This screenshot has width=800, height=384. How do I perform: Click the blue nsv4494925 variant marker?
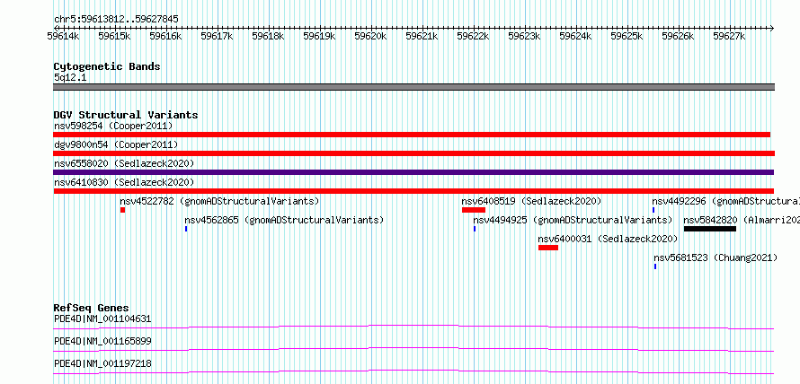click(475, 229)
